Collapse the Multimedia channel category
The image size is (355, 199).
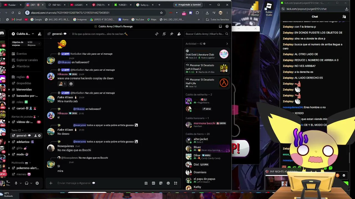(x=21, y=163)
